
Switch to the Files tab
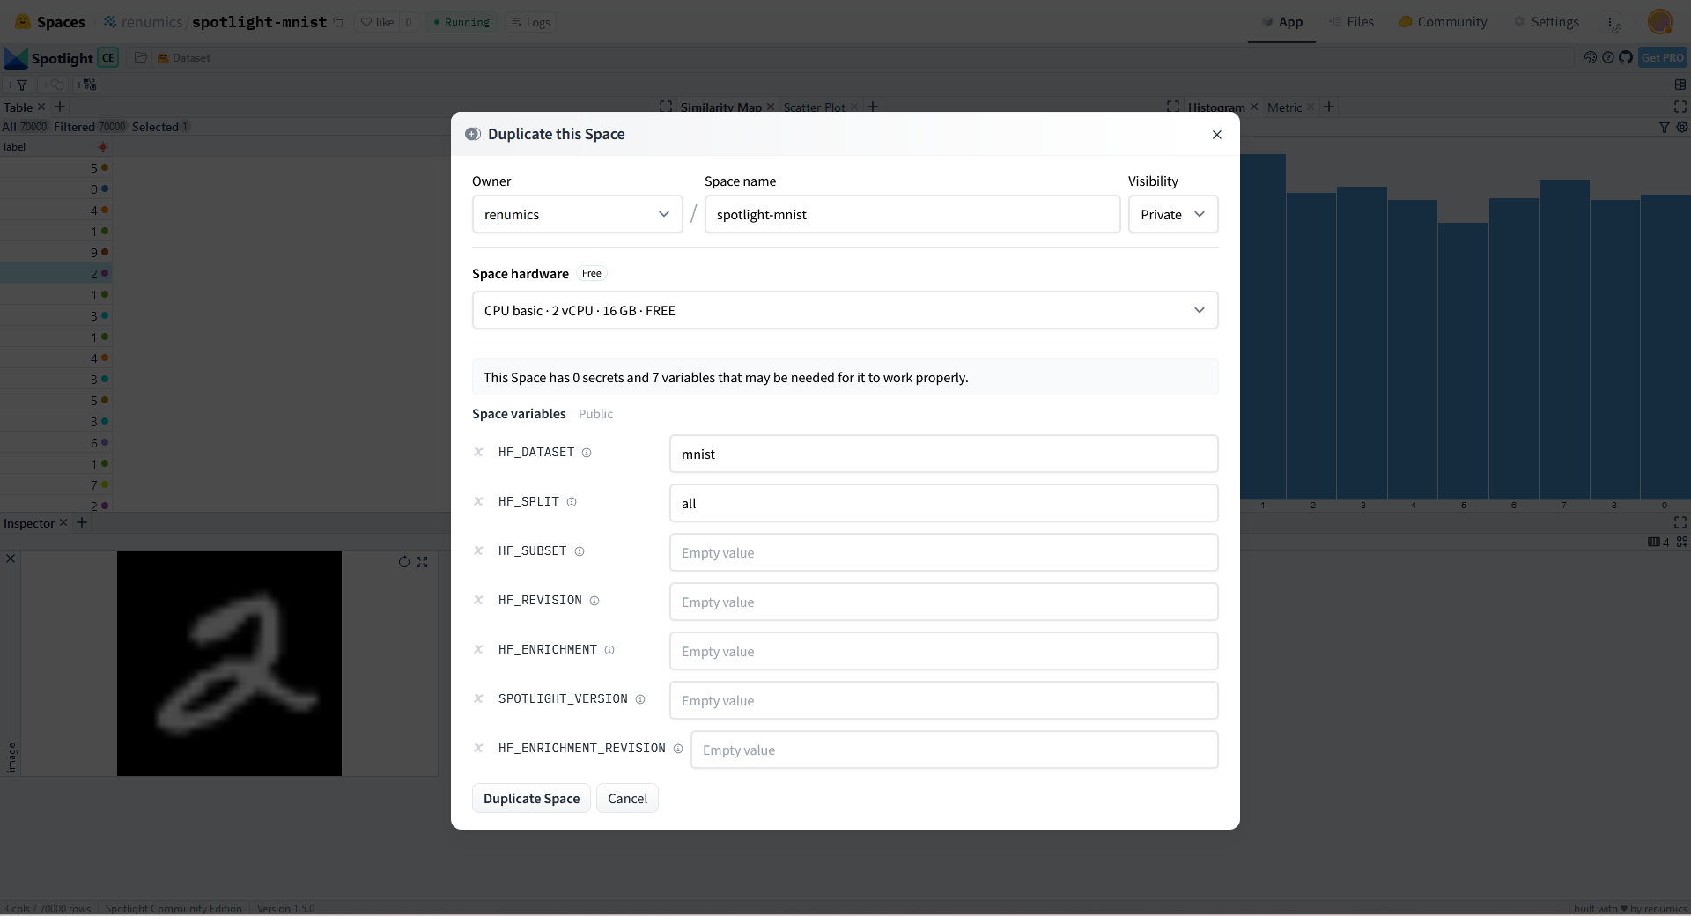coord(1352,22)
